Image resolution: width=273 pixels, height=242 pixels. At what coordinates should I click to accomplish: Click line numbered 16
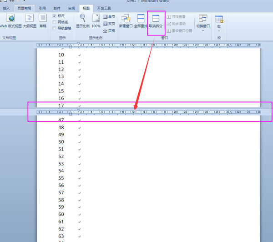[x=61, y=98]
